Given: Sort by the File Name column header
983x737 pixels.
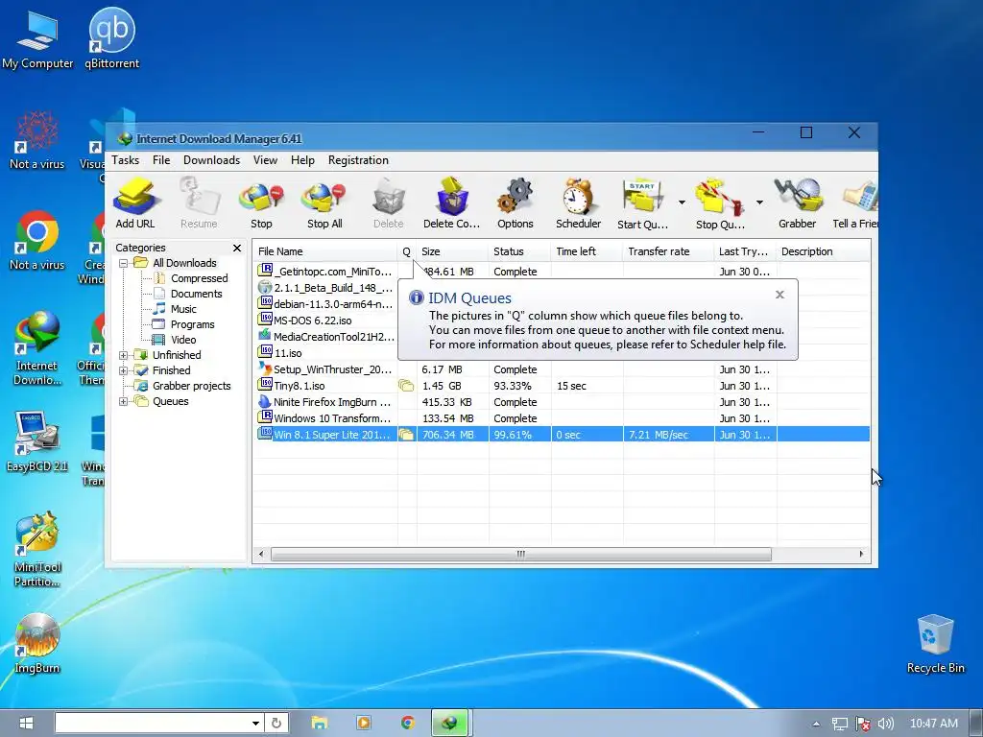Looking at the screenshot, I should tap(324, 251).
